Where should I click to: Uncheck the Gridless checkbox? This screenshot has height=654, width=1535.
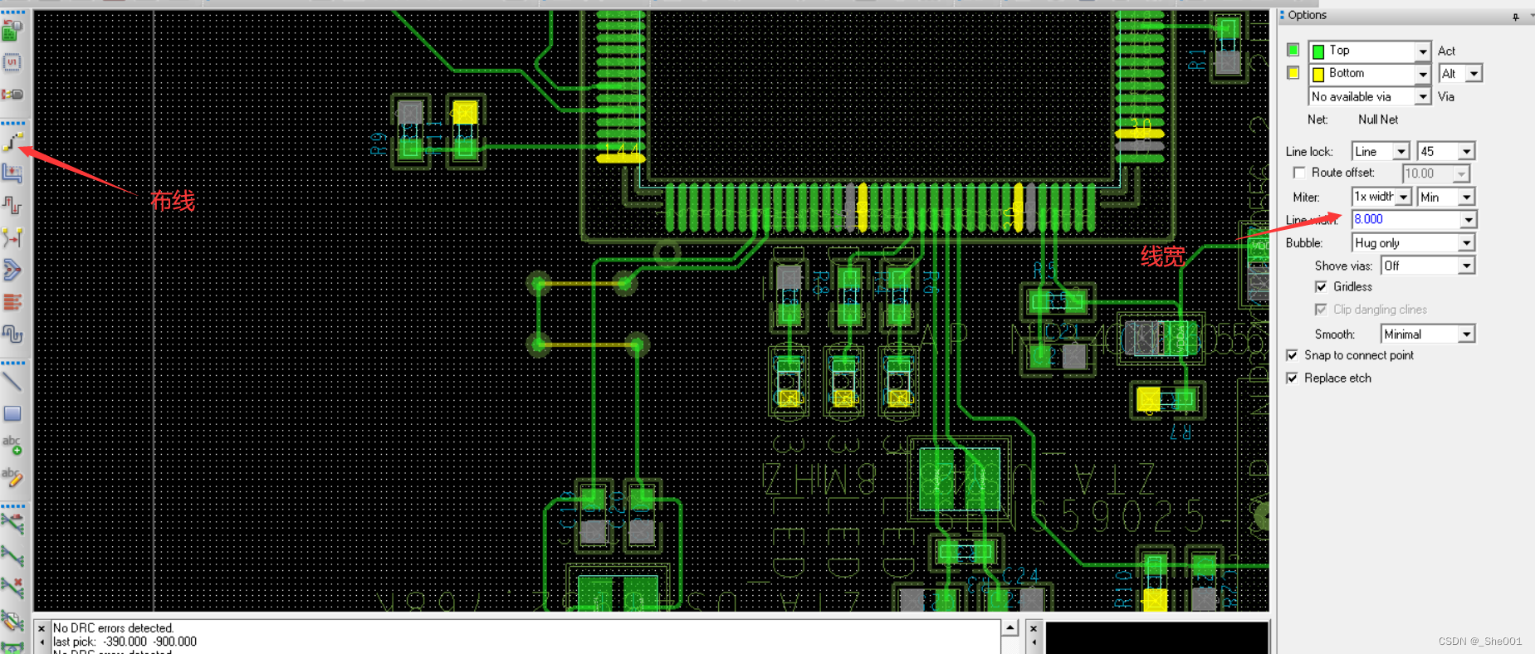[1321, 287]
